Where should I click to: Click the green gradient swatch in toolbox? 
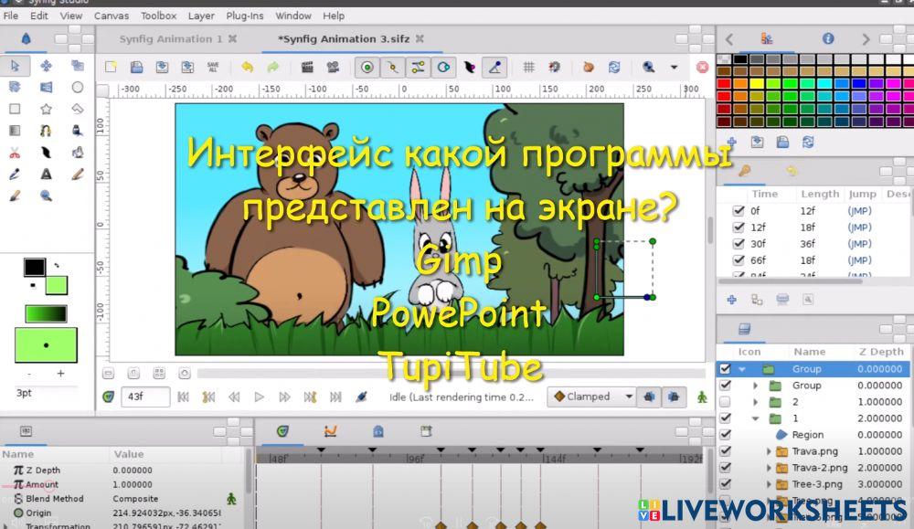pos(46,314)
